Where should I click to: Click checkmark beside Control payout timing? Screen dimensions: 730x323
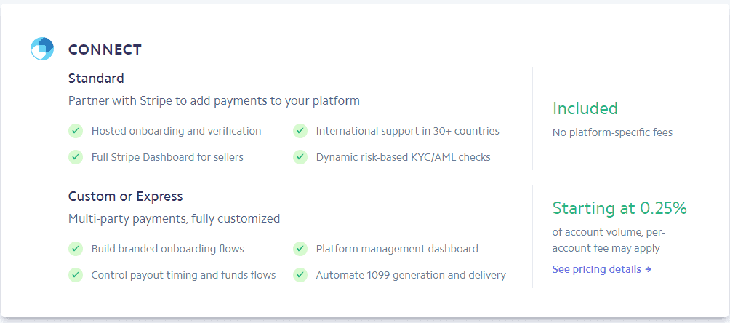pos(75,275)
